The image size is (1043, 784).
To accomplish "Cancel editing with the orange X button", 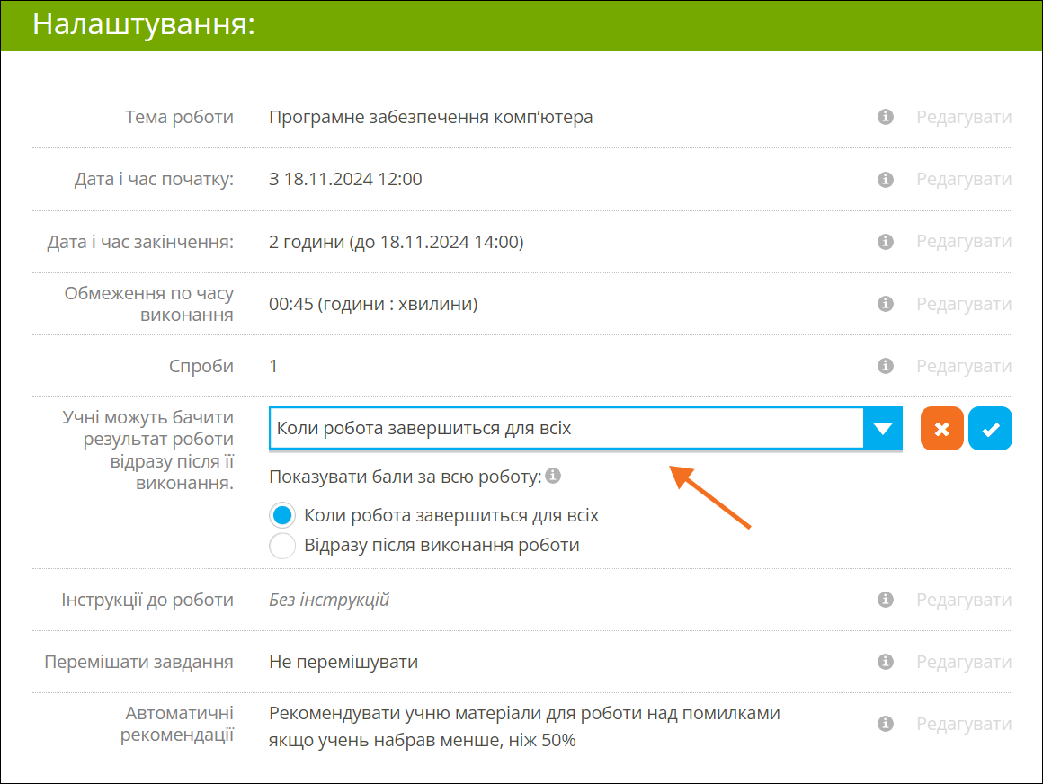I will point(941,429).
